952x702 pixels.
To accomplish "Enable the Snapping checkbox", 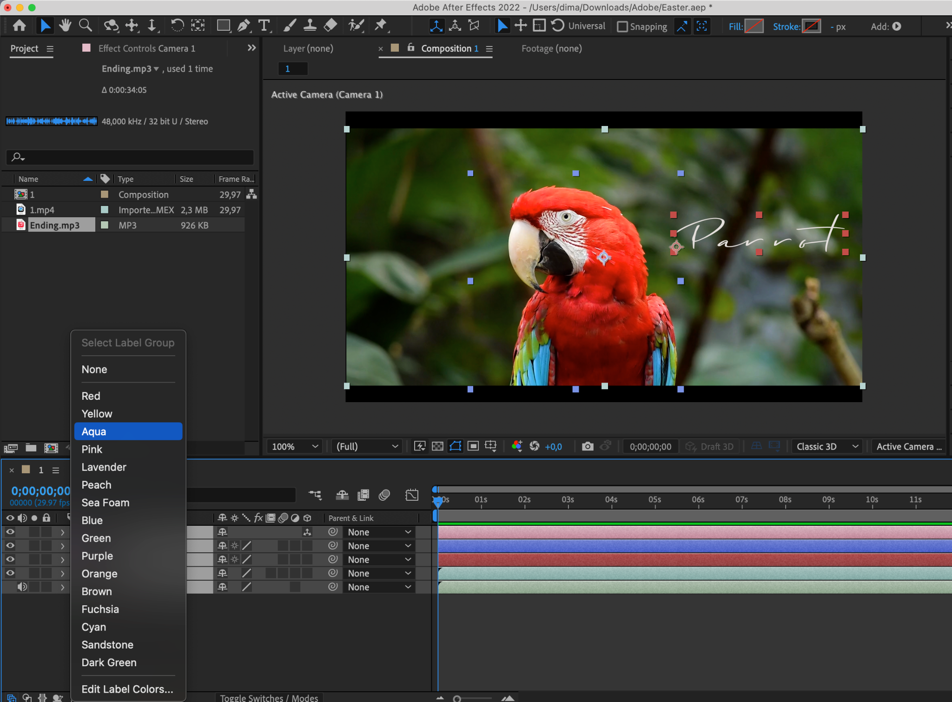I will (622, 26).
